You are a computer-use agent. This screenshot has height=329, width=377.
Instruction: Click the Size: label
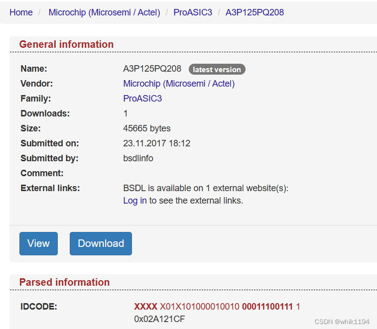(30, 128)
